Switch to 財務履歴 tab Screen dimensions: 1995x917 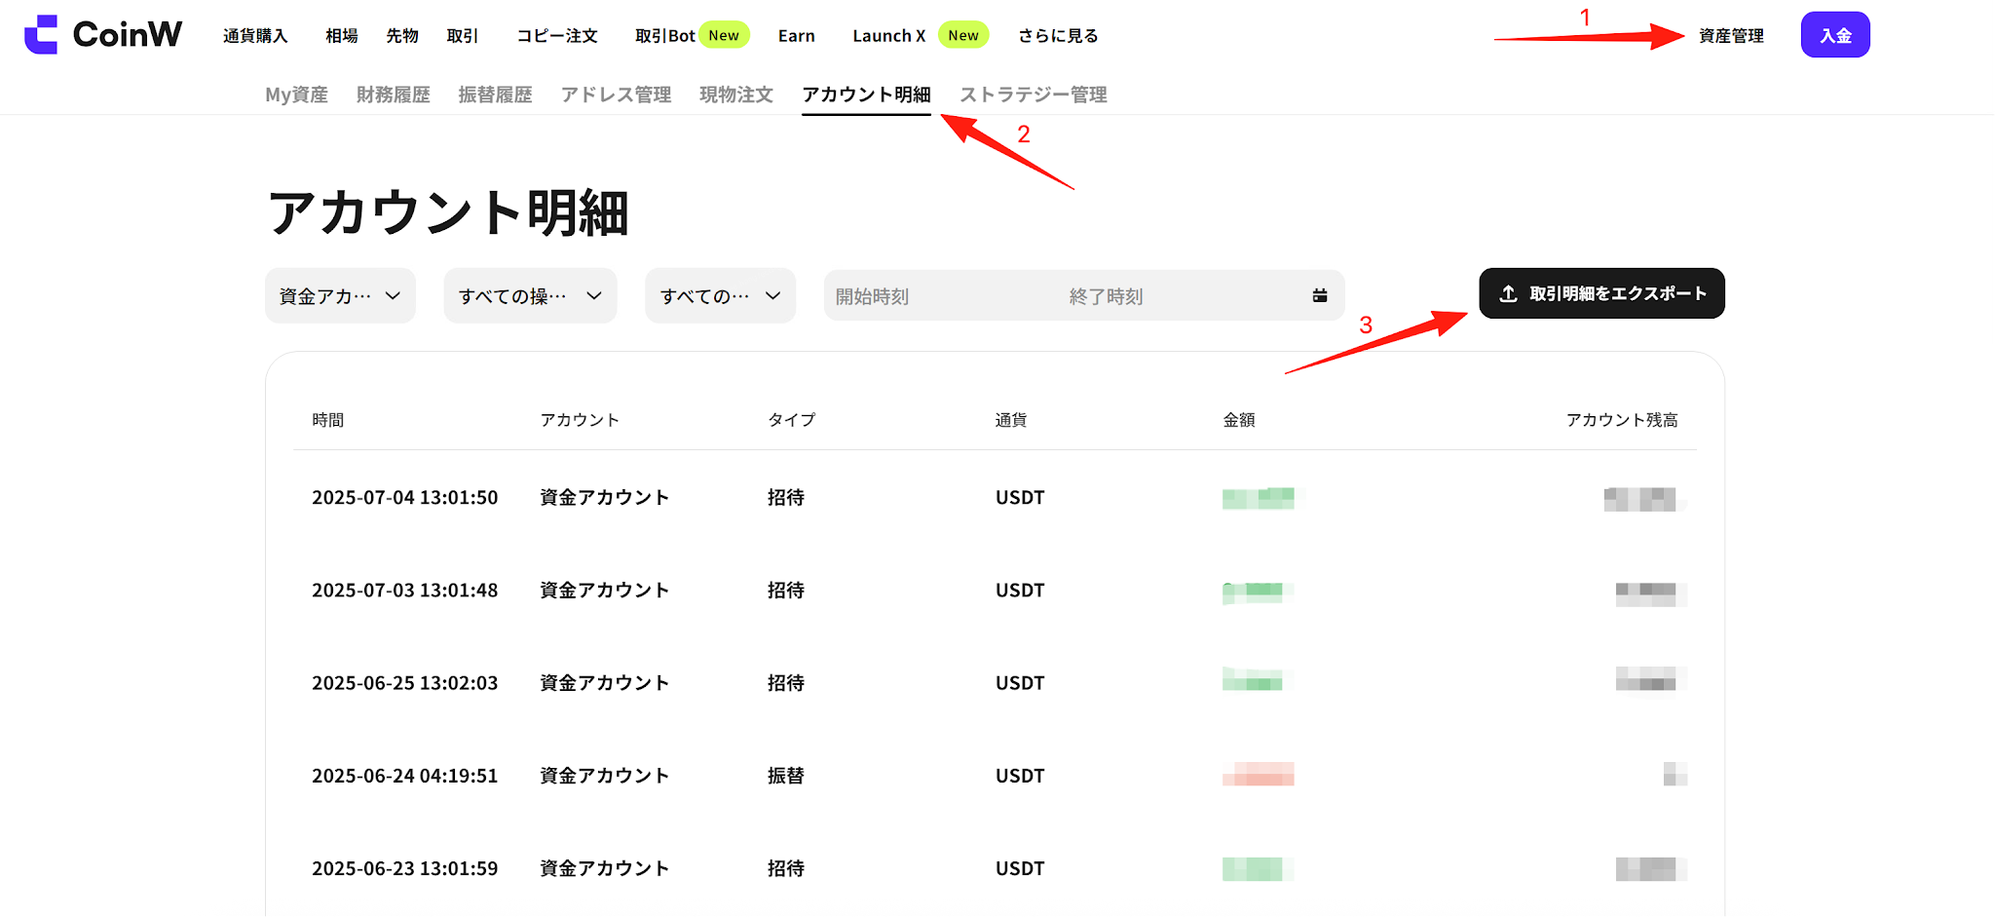coord(394,95)
